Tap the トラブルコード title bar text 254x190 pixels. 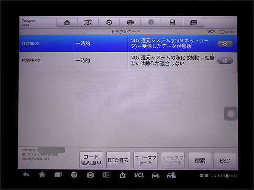(126, 32)
